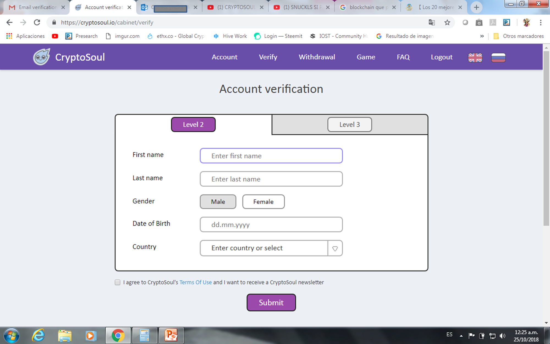
Task: Launch Internet Explorer from the taskbar
Action: point(38,335)
